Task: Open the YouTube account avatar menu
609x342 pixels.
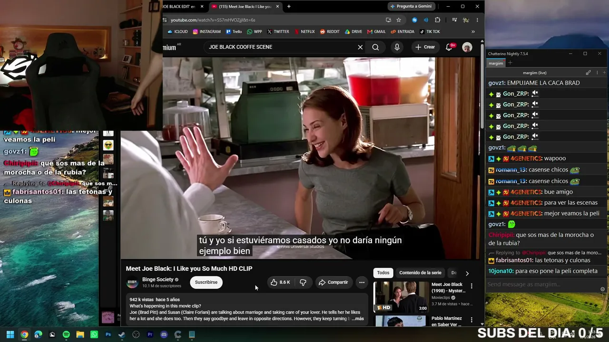Action: coord(467,47)
